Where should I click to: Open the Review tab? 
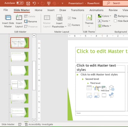(113, 10)
